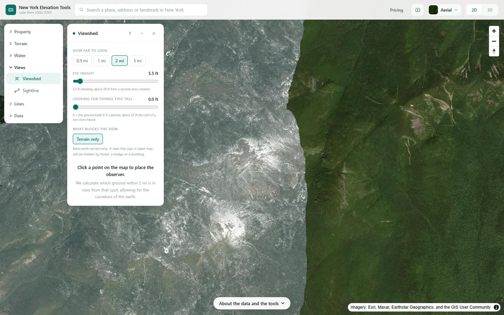
Task: Zoom out with the minus button
Action: (494, 41)
